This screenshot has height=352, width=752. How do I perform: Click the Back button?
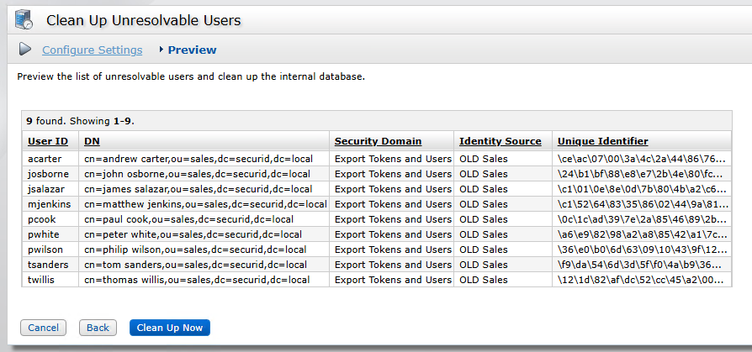[98, 328]
